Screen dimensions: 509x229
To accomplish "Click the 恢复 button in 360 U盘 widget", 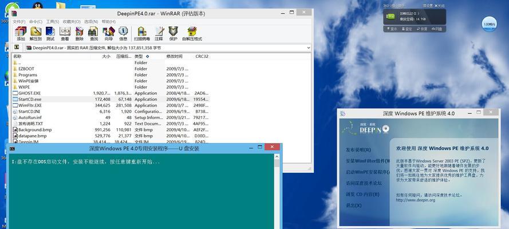I will click(421, 29).
